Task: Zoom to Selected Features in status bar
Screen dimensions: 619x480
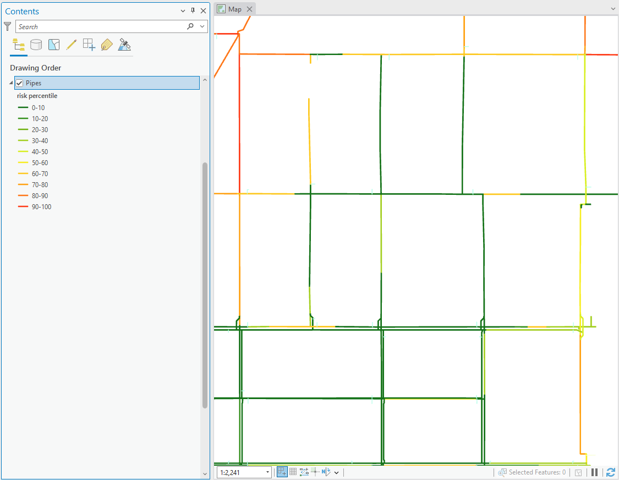Action: [502, 472]
